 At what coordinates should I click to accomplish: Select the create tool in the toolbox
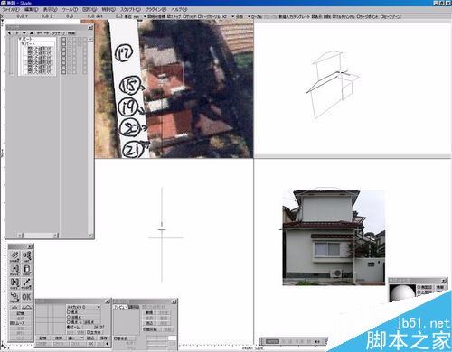(14, 256)
